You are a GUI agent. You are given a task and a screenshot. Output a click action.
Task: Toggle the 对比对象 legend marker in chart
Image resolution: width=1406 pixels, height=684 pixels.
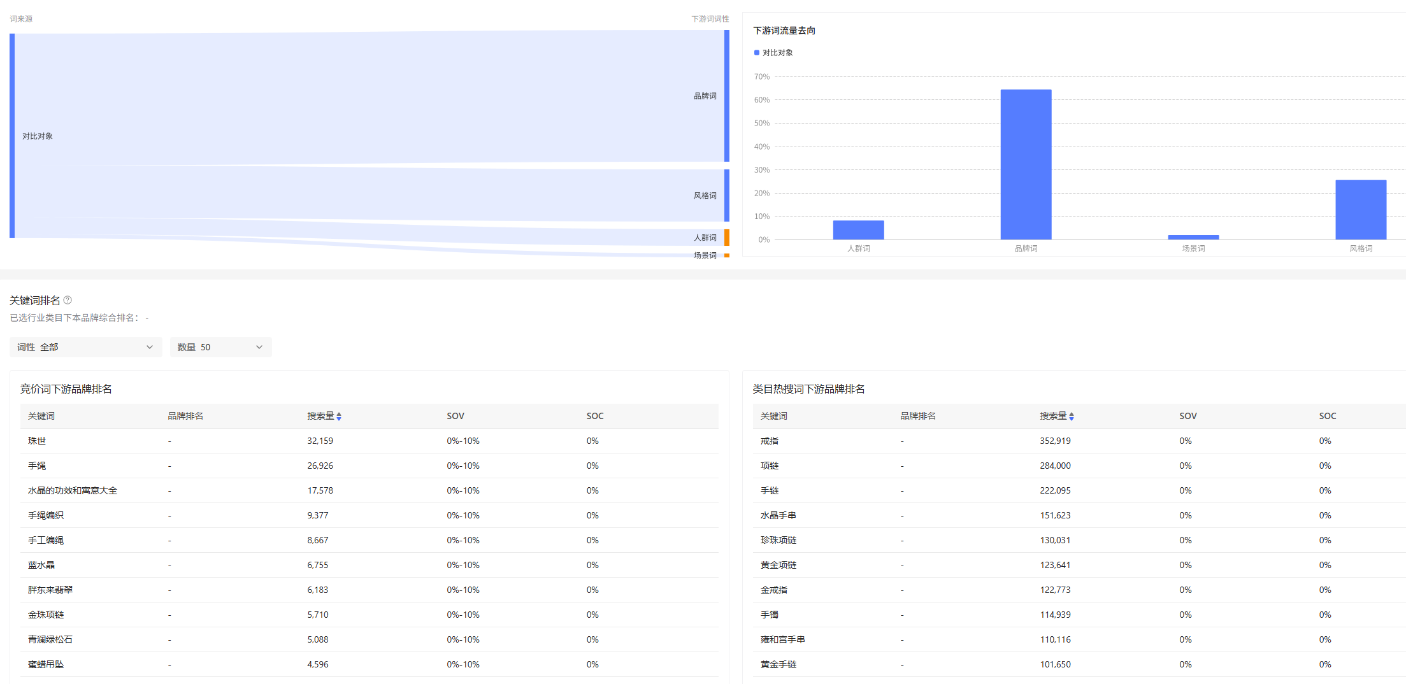pos(757,53)
